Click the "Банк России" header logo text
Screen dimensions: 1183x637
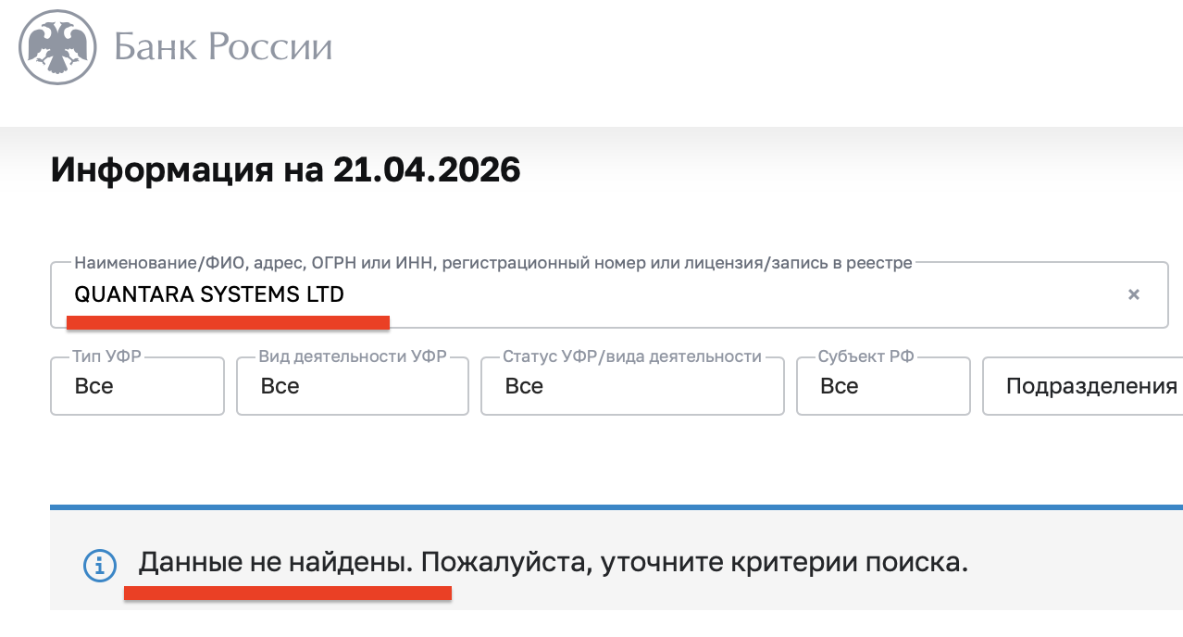[223, 46]
